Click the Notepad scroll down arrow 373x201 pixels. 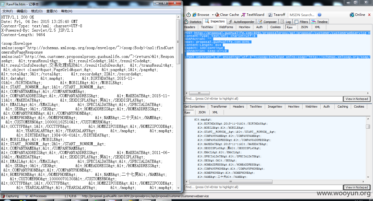(178, 188)
